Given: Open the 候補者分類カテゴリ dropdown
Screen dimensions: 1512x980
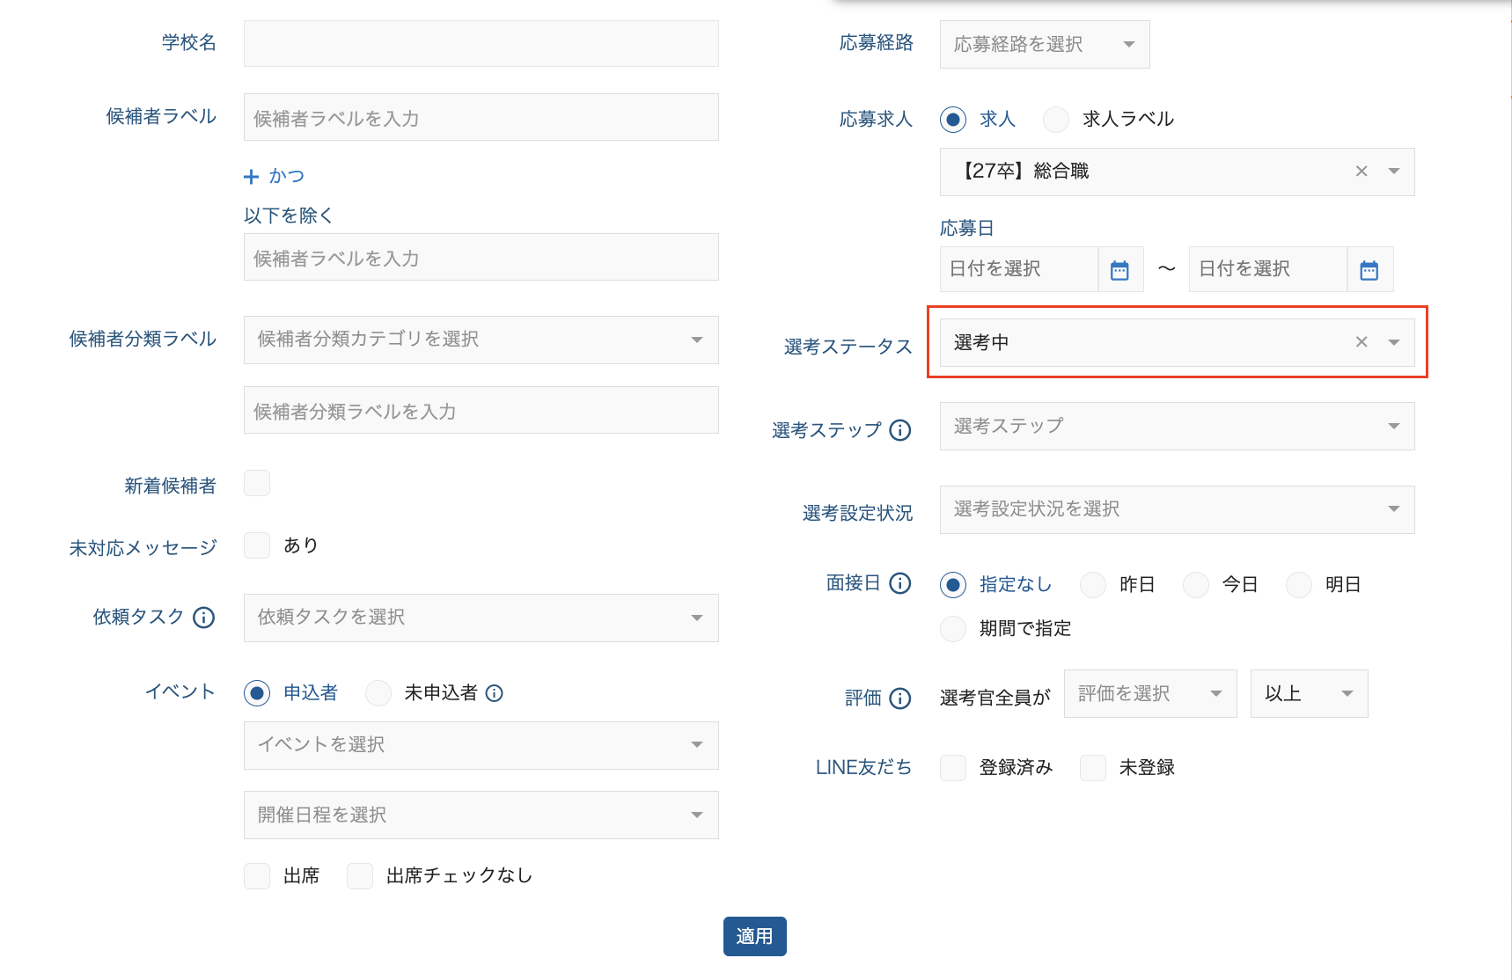Looking at the screenshot, I should pos(481,340).
